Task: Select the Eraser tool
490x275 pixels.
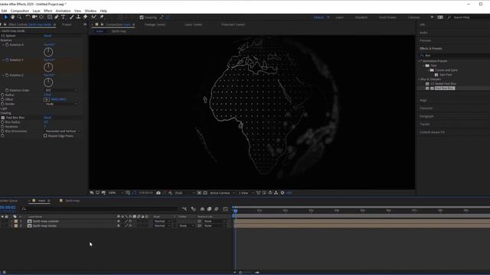Action: 85,17
